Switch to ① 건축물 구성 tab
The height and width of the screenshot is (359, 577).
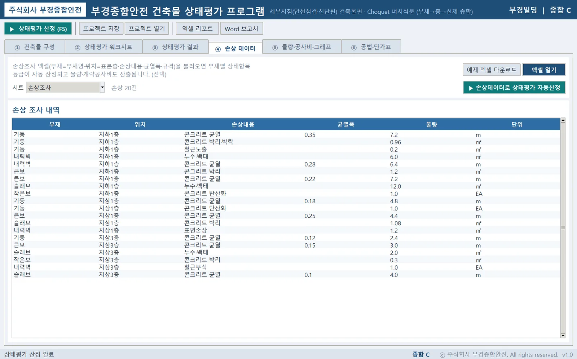35,47
